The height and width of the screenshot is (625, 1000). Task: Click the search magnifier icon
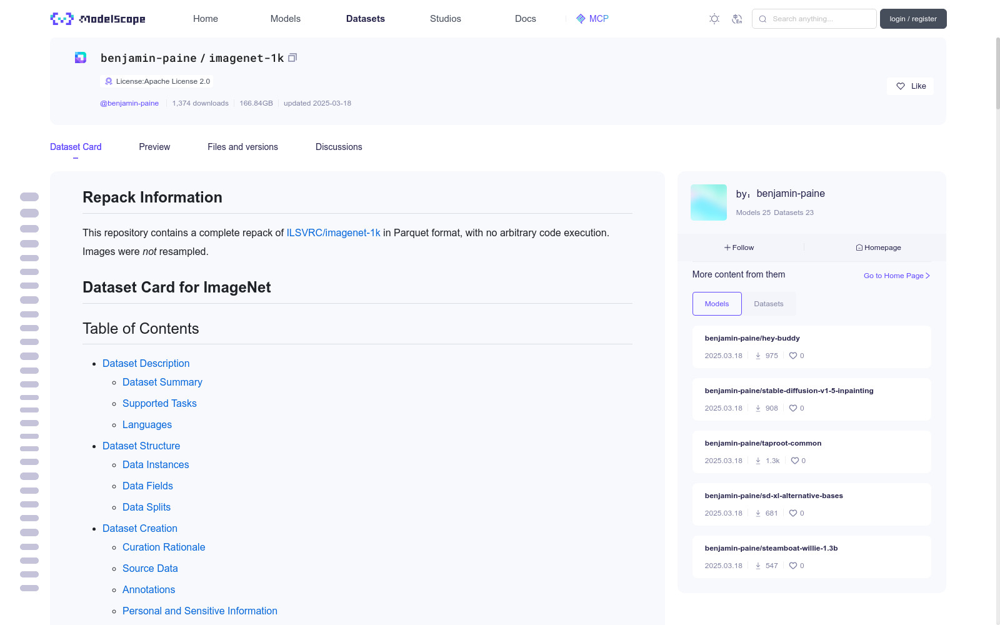tap(762, 19)
